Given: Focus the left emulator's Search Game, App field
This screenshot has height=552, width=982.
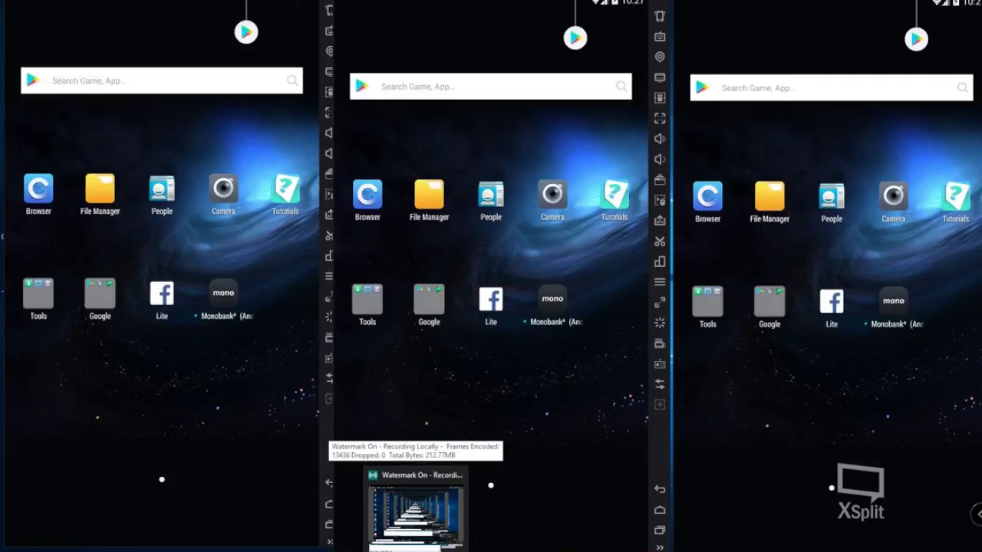Looking at the screenshot, I should pyautogui.click(x=162, y=80).
